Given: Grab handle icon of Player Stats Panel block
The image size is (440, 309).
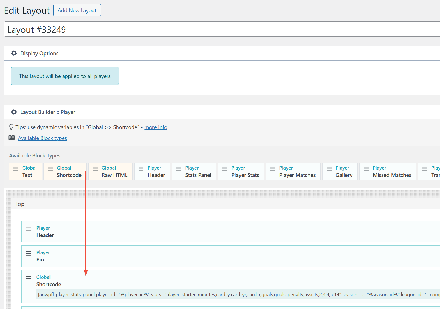Looking at the screenshot, I should point(179,169).
